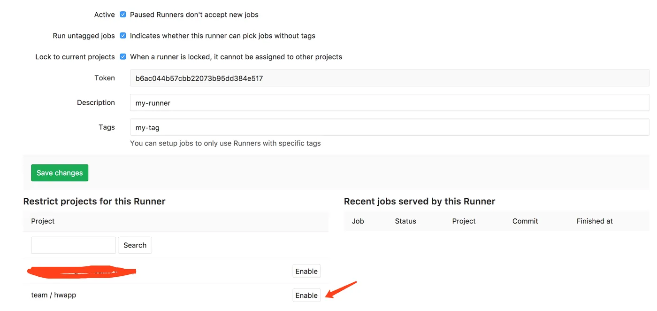This screenshot has width=657, height=311.
Task: Open the team / hwapp project name
Action: pos(53,295)
